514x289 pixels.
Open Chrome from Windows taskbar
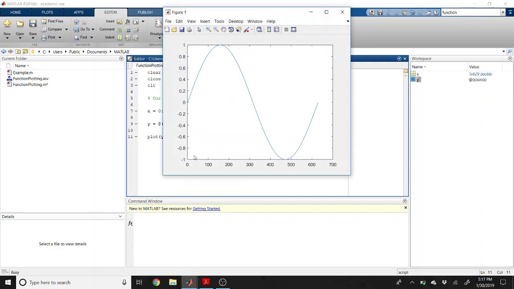coord(156,283)
